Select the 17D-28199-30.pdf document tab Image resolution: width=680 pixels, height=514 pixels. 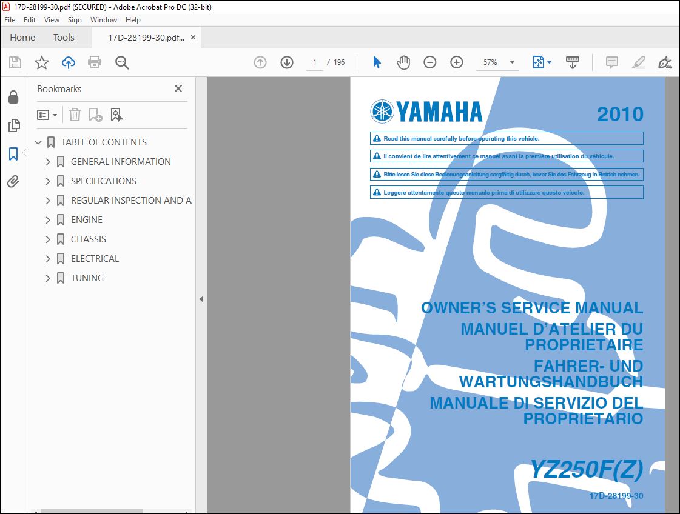(146, 38)
